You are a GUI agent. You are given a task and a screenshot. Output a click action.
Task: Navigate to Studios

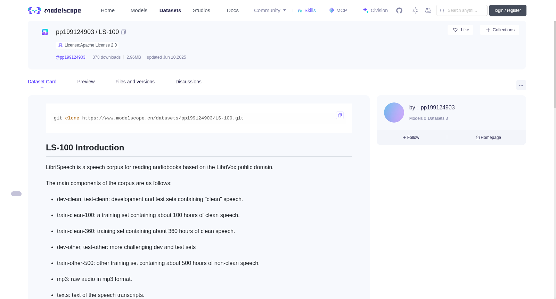click(x=202, y=10)
